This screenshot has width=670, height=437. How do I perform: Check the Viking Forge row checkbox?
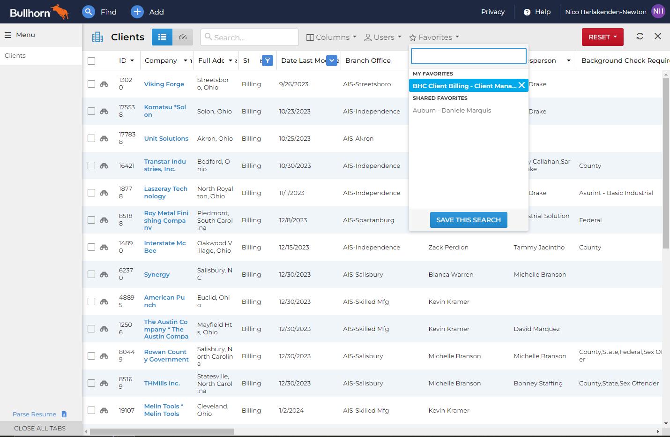pyautogui.click(x=91, y=84)
